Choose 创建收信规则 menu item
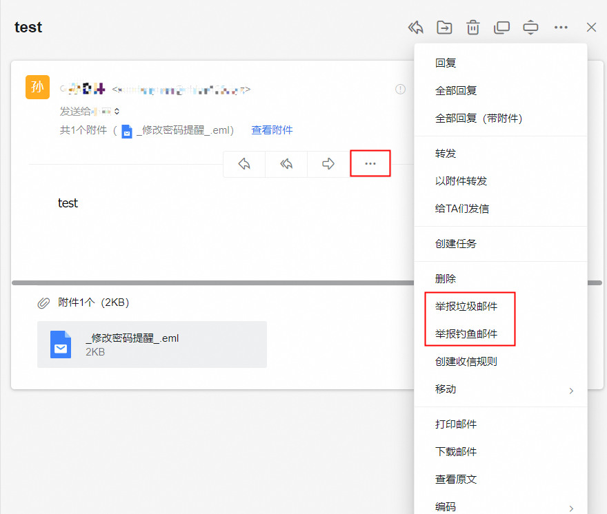This screenshot has height=514, width=607. (501, 361)
